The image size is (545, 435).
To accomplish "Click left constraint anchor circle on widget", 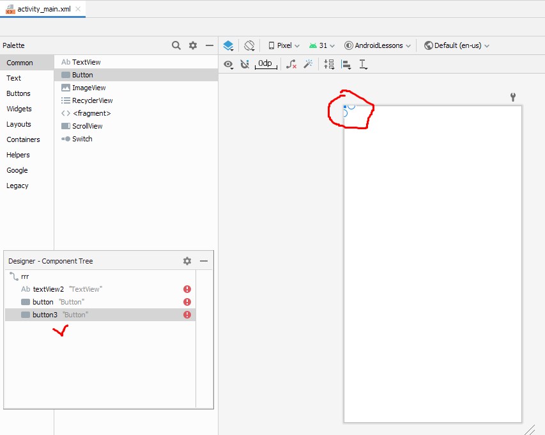I will pyautogui.click(x=345, y=113).
